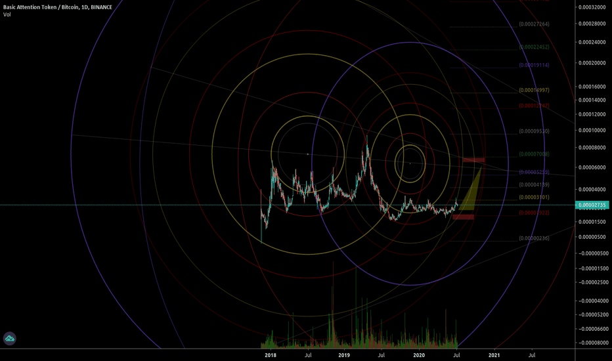Click the yellow Fib label (0.00014997)
Image resolution: width=612 pixels, height=361 pixels.
pyautogui.click(x=534, y=90)
